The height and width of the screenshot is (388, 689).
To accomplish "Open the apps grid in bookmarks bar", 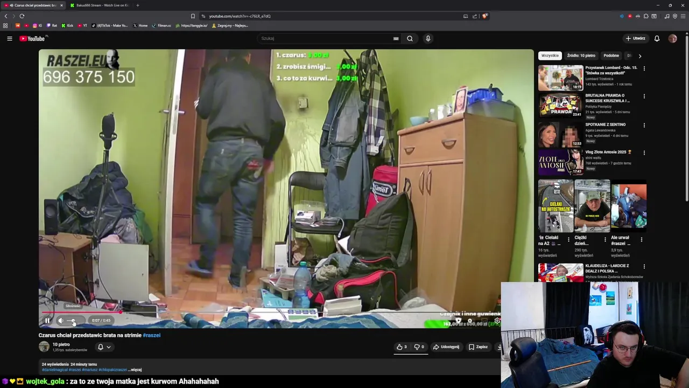I will [x=5, y=25].
